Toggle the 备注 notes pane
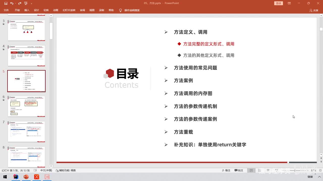The width and height of the screenshot is (323, 181). click(226, 170)
